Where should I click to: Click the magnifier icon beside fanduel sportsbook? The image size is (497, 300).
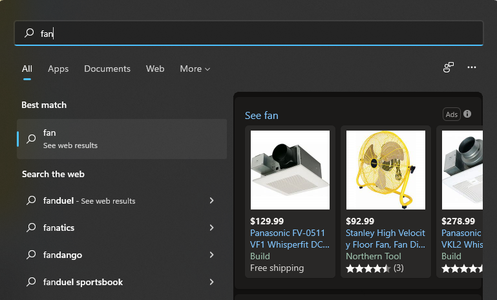31,282
